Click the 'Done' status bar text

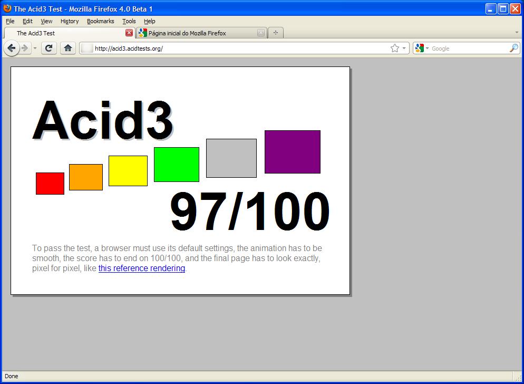click(x=12, y=376)
